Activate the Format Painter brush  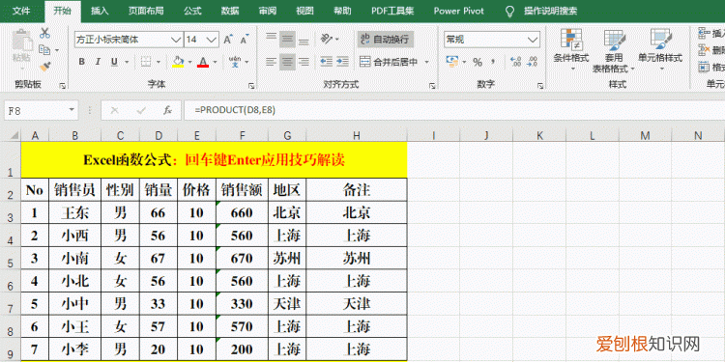pos(44,67)
